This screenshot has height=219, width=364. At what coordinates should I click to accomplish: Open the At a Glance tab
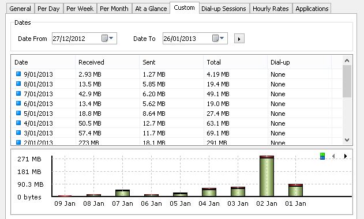[x=151, y=9]
